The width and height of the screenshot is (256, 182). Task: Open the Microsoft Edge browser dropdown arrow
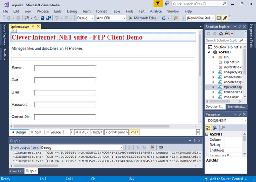(159, 18)
